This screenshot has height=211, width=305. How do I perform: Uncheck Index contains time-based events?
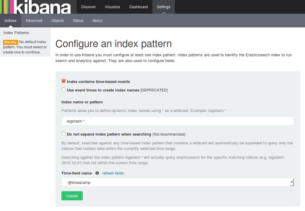[64, 81]
